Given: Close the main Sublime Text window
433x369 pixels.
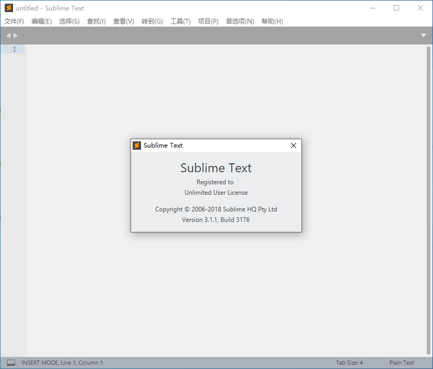Looking at the screenshot, I should (x=420, y=8).
